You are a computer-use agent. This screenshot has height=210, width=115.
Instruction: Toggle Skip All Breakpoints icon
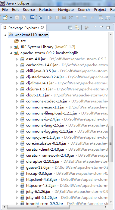pos(41,17)
